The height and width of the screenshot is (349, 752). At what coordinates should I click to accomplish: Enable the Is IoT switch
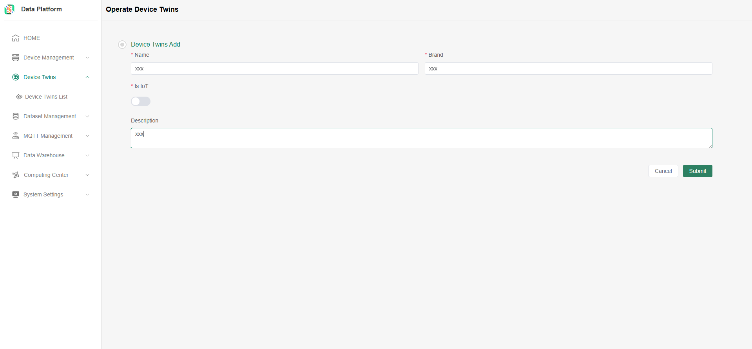click(x=141, y=101)
